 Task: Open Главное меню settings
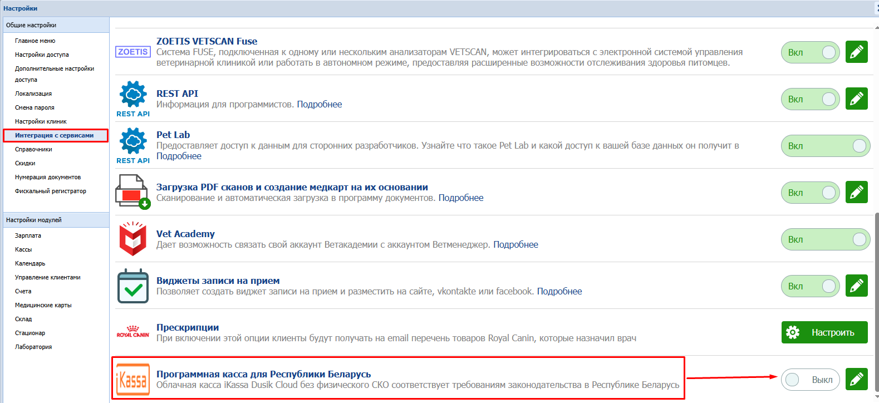click(x=35, y=41)
